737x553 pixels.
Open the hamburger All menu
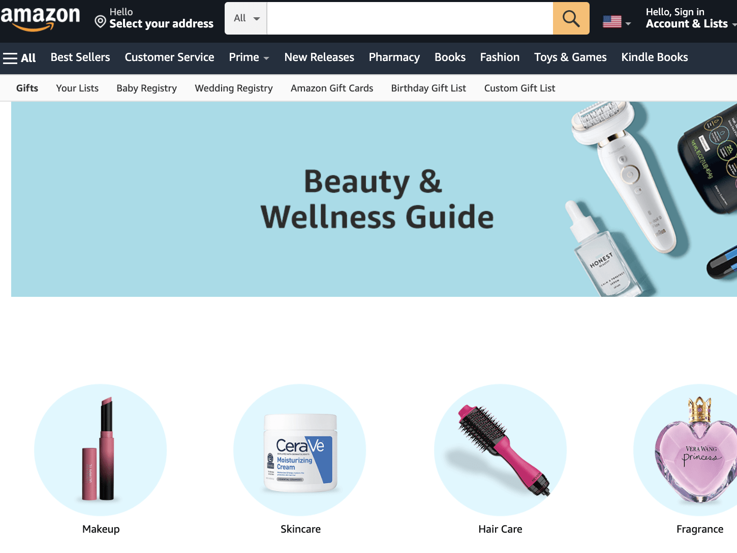click(19, 58)
